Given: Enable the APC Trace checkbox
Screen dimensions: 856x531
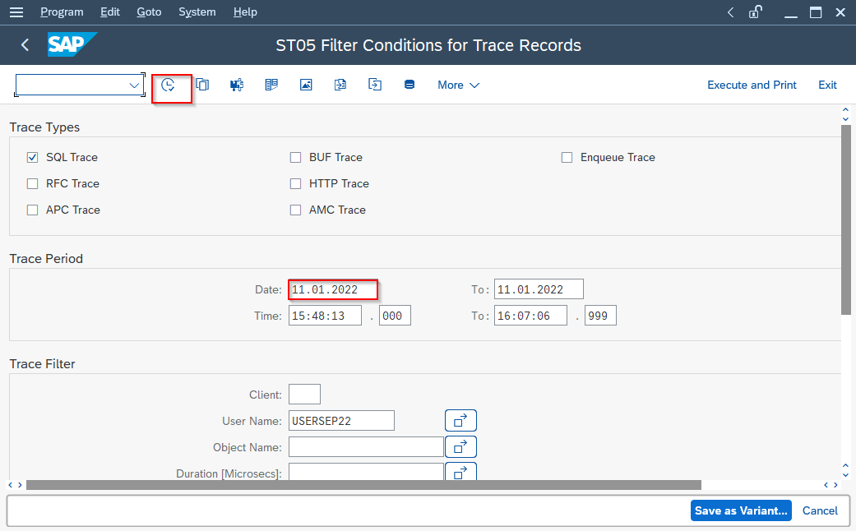Looking at the screenshot, I should (33, 210).
